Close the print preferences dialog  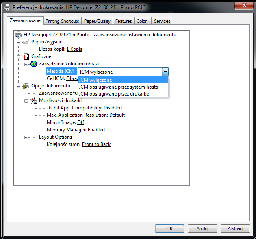point(244,5)
